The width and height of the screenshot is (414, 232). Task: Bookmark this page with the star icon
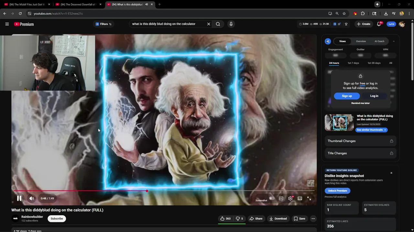coord(344,14)
